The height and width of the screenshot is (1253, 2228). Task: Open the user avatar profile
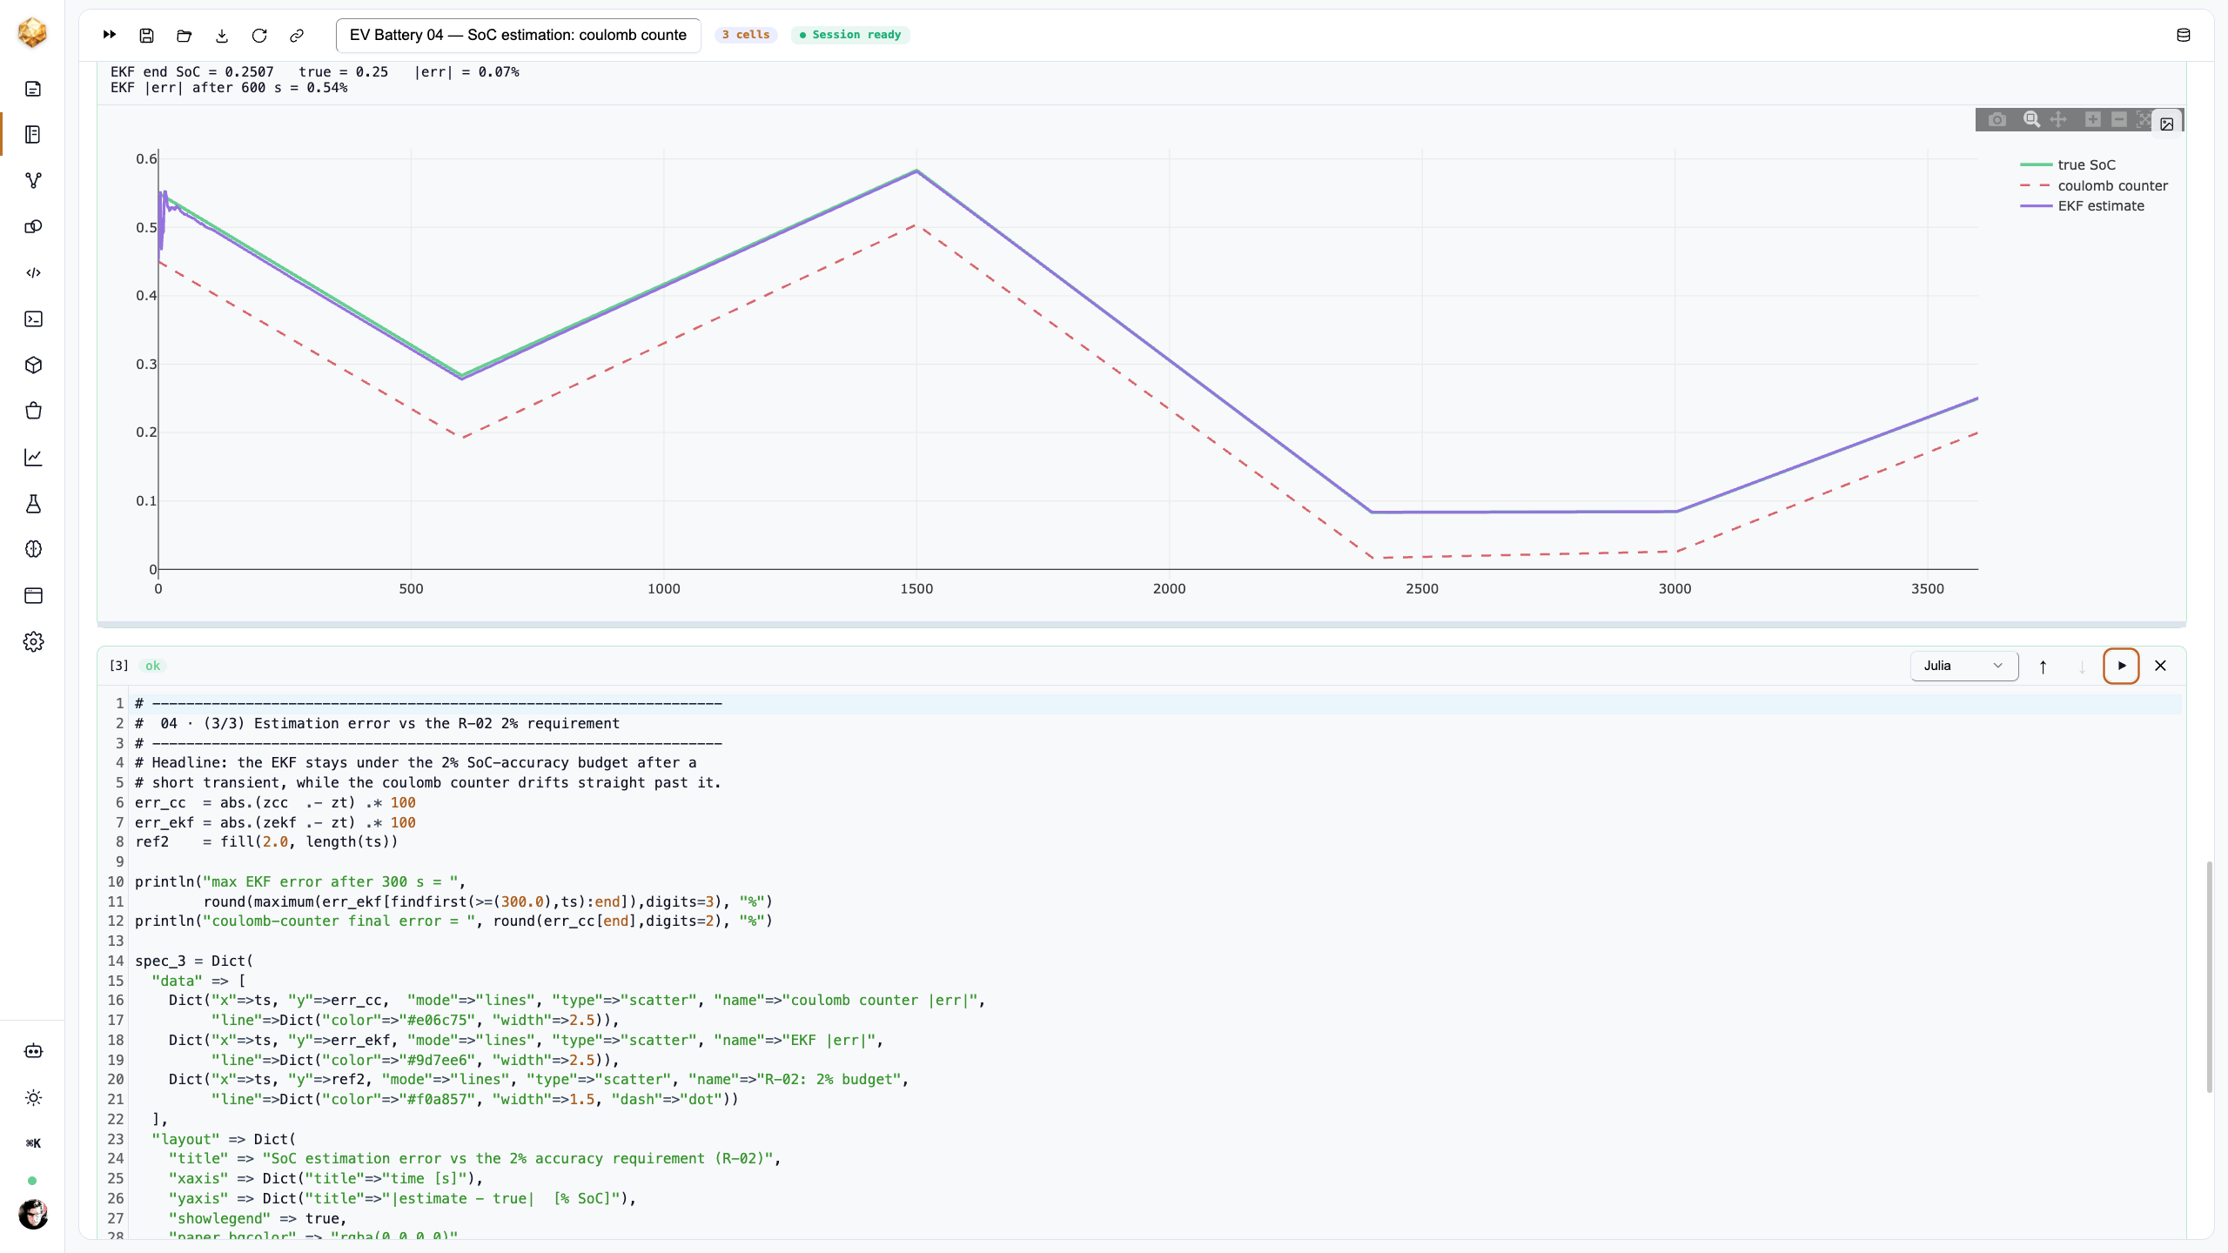point(33,1214)
